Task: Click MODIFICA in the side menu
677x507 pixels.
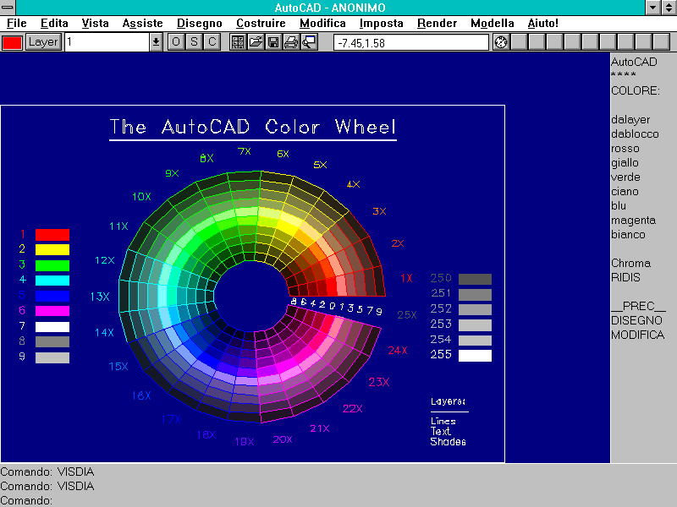Action: pos(637,335)
